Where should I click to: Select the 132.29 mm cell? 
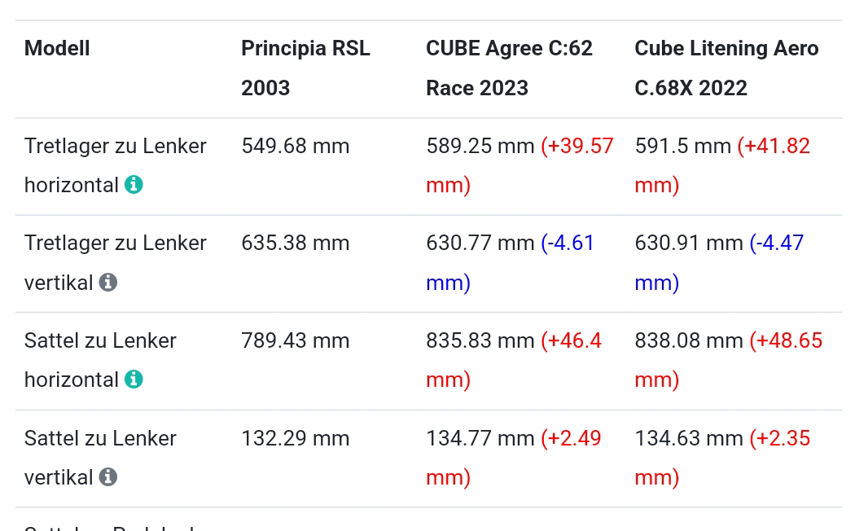295,439
